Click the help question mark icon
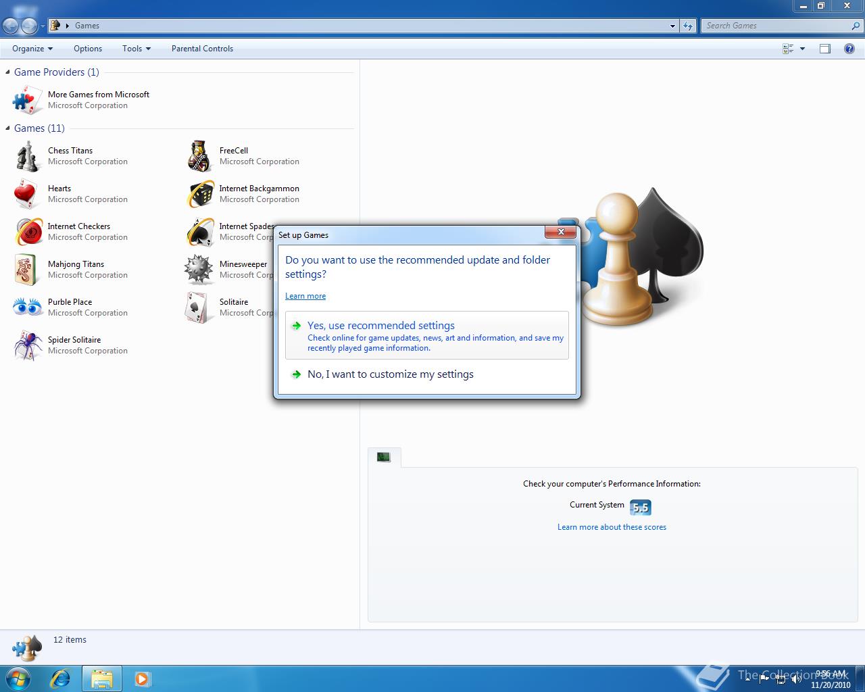 tap(849, 49)
